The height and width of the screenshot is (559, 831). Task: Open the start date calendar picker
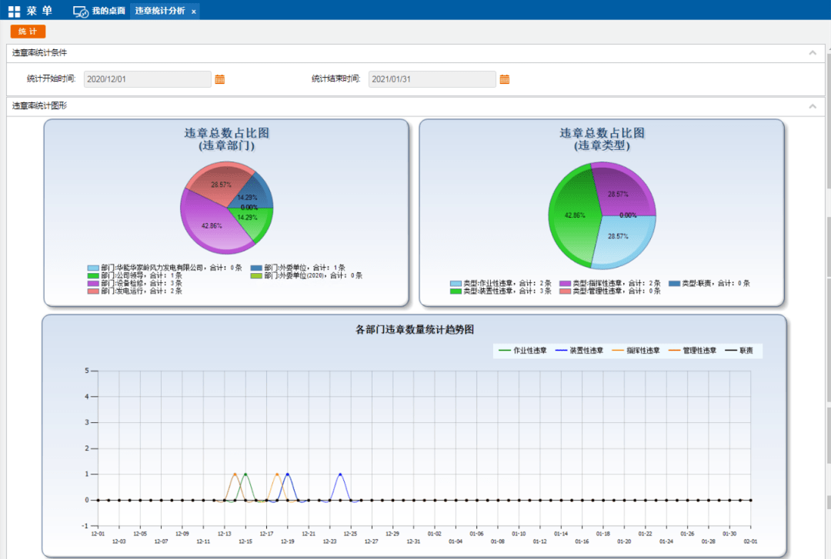point(219,79)
